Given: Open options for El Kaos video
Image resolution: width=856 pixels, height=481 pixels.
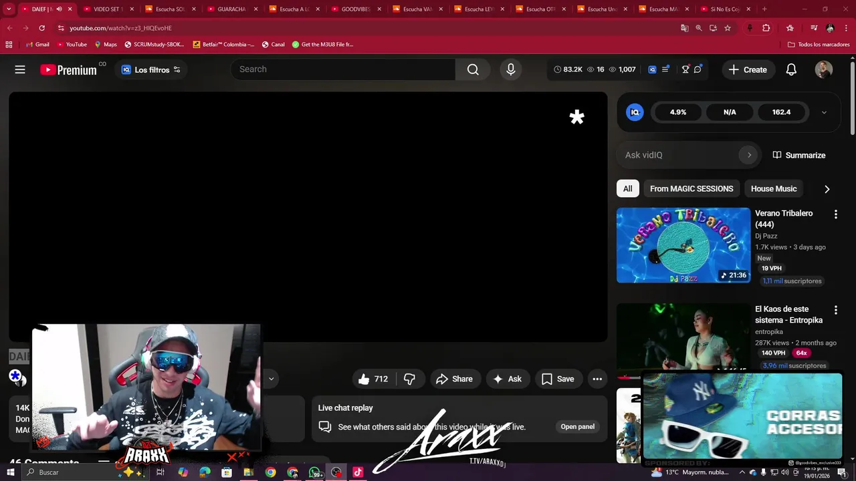Looking at the screenshot, I should click(x=835, y=310).
